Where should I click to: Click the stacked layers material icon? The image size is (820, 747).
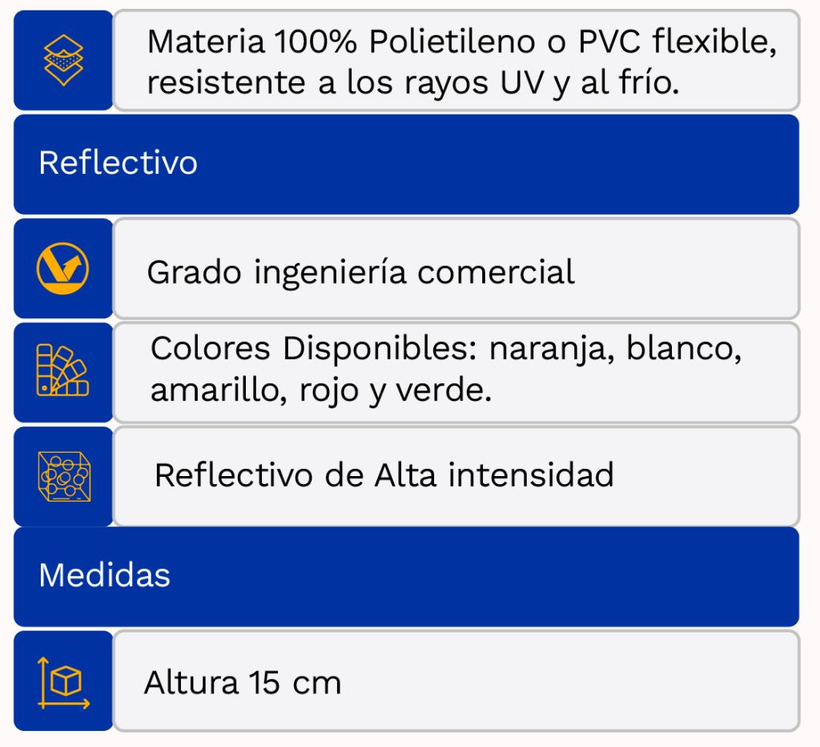pos(63,60)
